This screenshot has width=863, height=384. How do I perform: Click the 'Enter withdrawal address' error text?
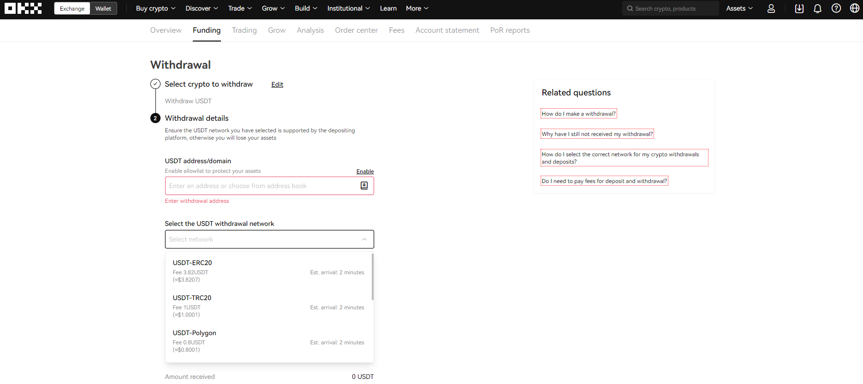pyautogui.click(x=197, y=201)
